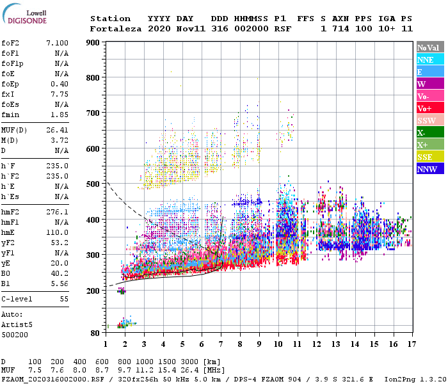Click the foF2 value 7.100
Viewport: 448px width, 384px height.
tap(58, 43)
